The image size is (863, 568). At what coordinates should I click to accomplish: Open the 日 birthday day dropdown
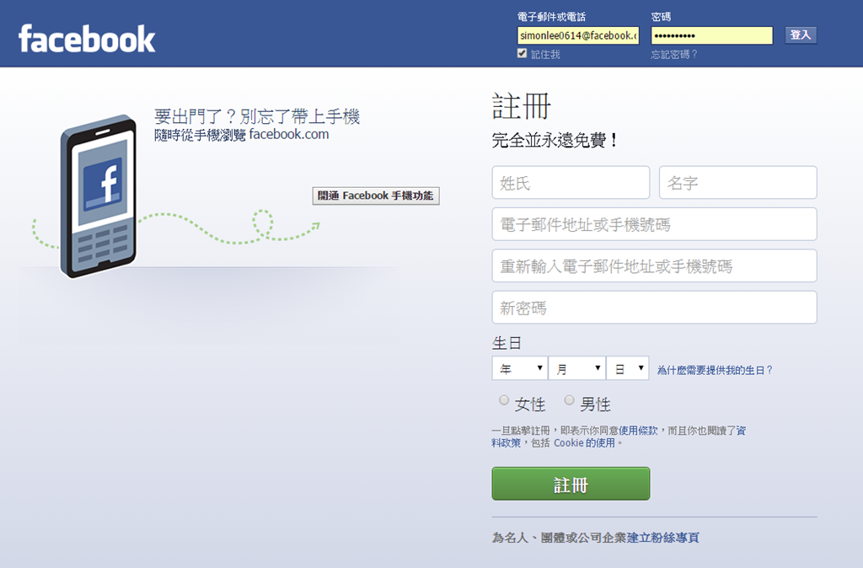coord(627,368)
